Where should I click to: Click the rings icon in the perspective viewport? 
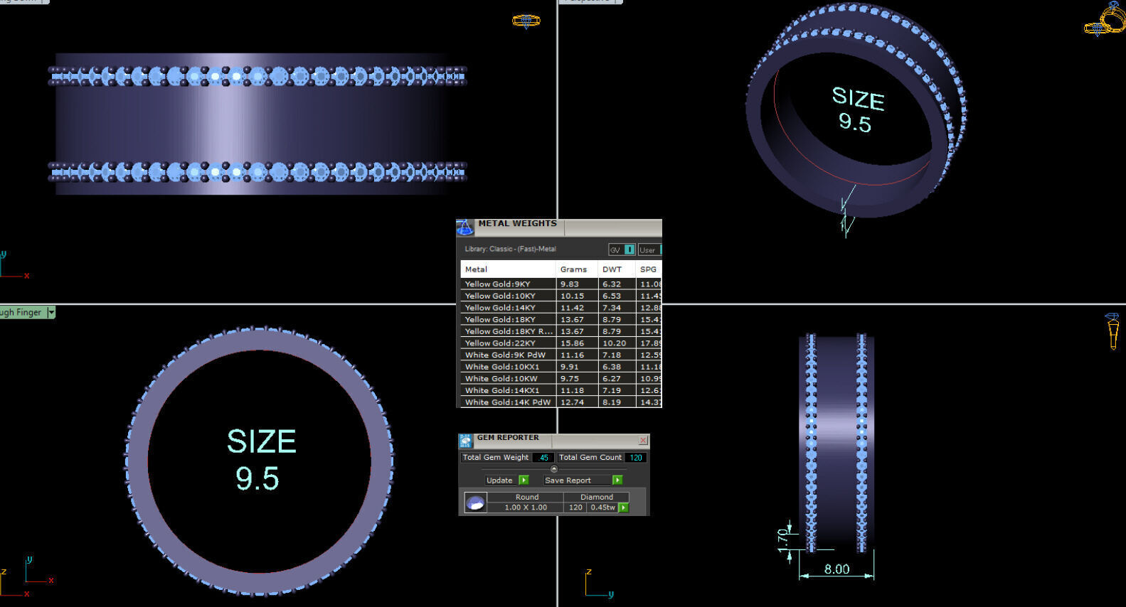(x=1105, y=19)
